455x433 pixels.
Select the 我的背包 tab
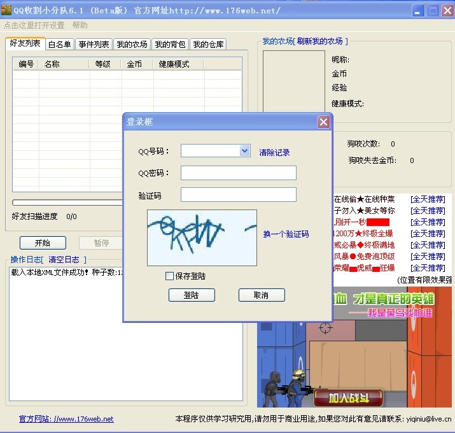[170, 45]
